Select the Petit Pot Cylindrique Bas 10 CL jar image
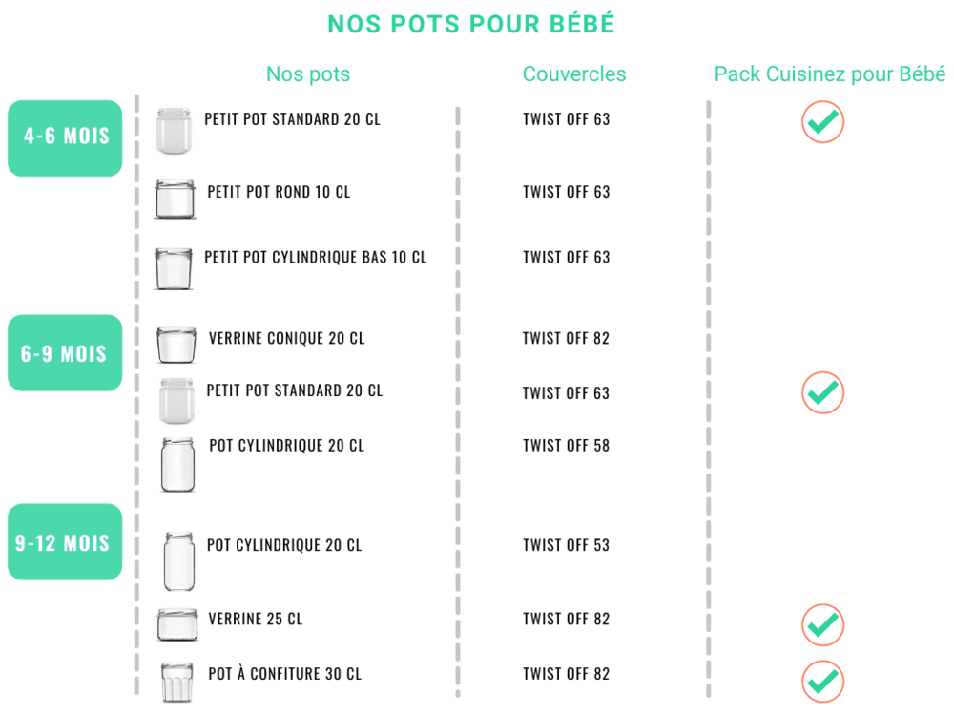954x716 pixels. pyautogui.click(x=174, y=268)
